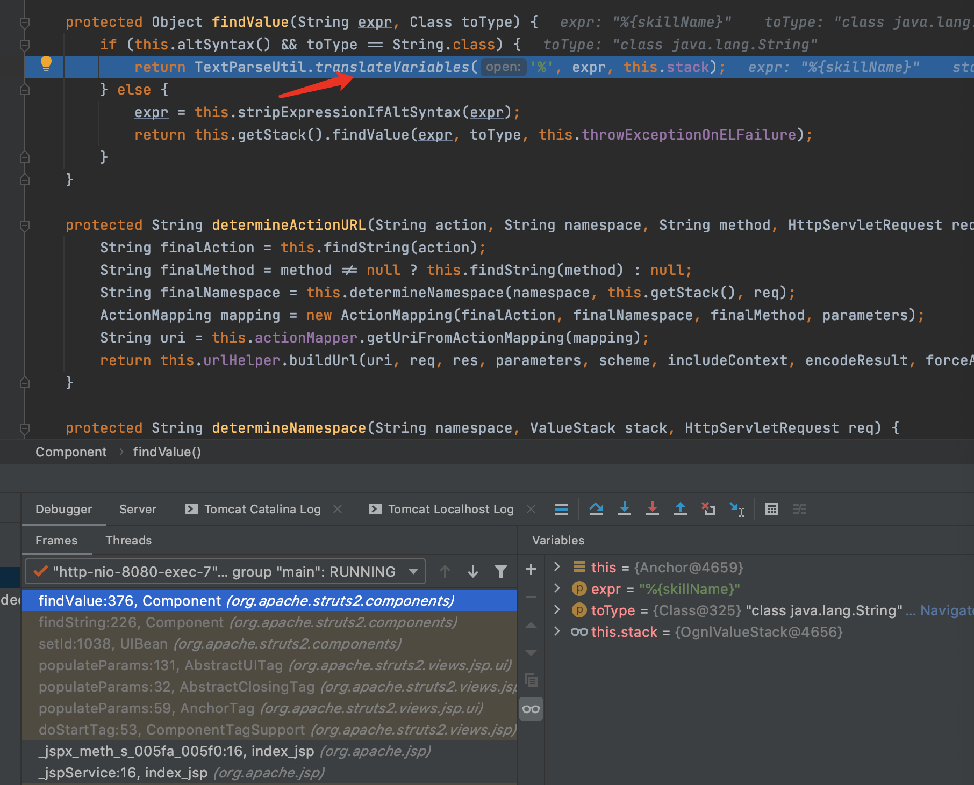Select the _jspx_meth_s_005fa_005f0:16 frame

(x=269, y=751)
